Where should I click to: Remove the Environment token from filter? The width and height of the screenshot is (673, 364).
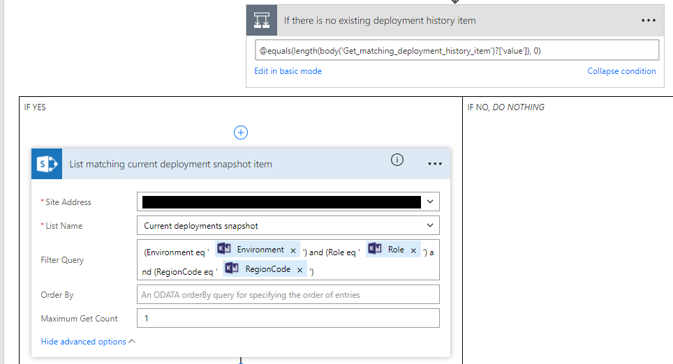coord(294,250)
